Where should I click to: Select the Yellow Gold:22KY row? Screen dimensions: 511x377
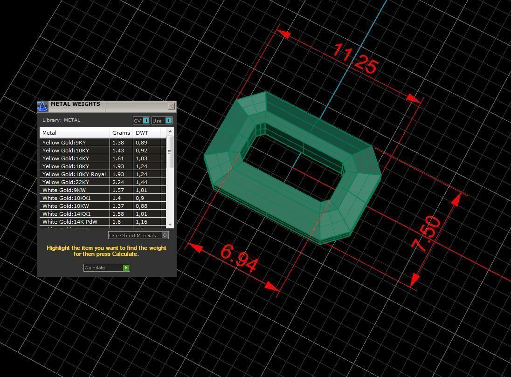(103, 182)
